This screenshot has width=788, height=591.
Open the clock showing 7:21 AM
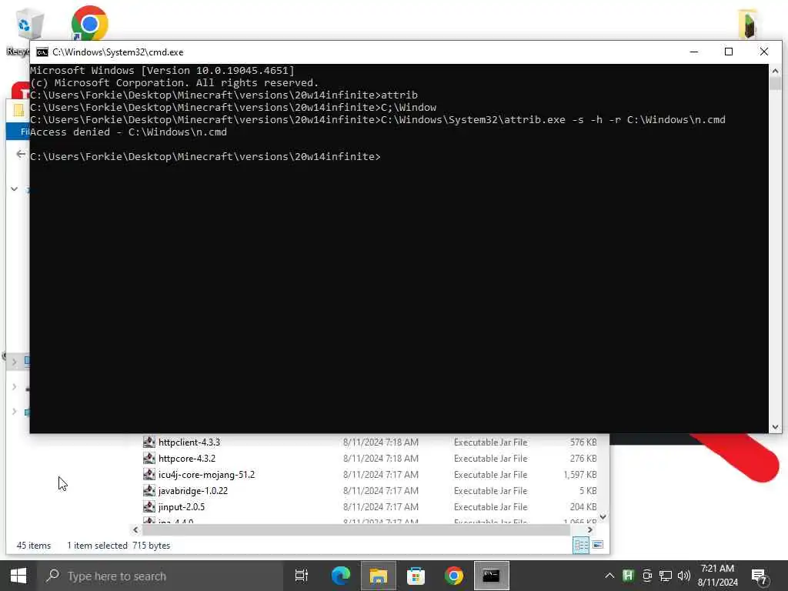[x=718, y=576]
